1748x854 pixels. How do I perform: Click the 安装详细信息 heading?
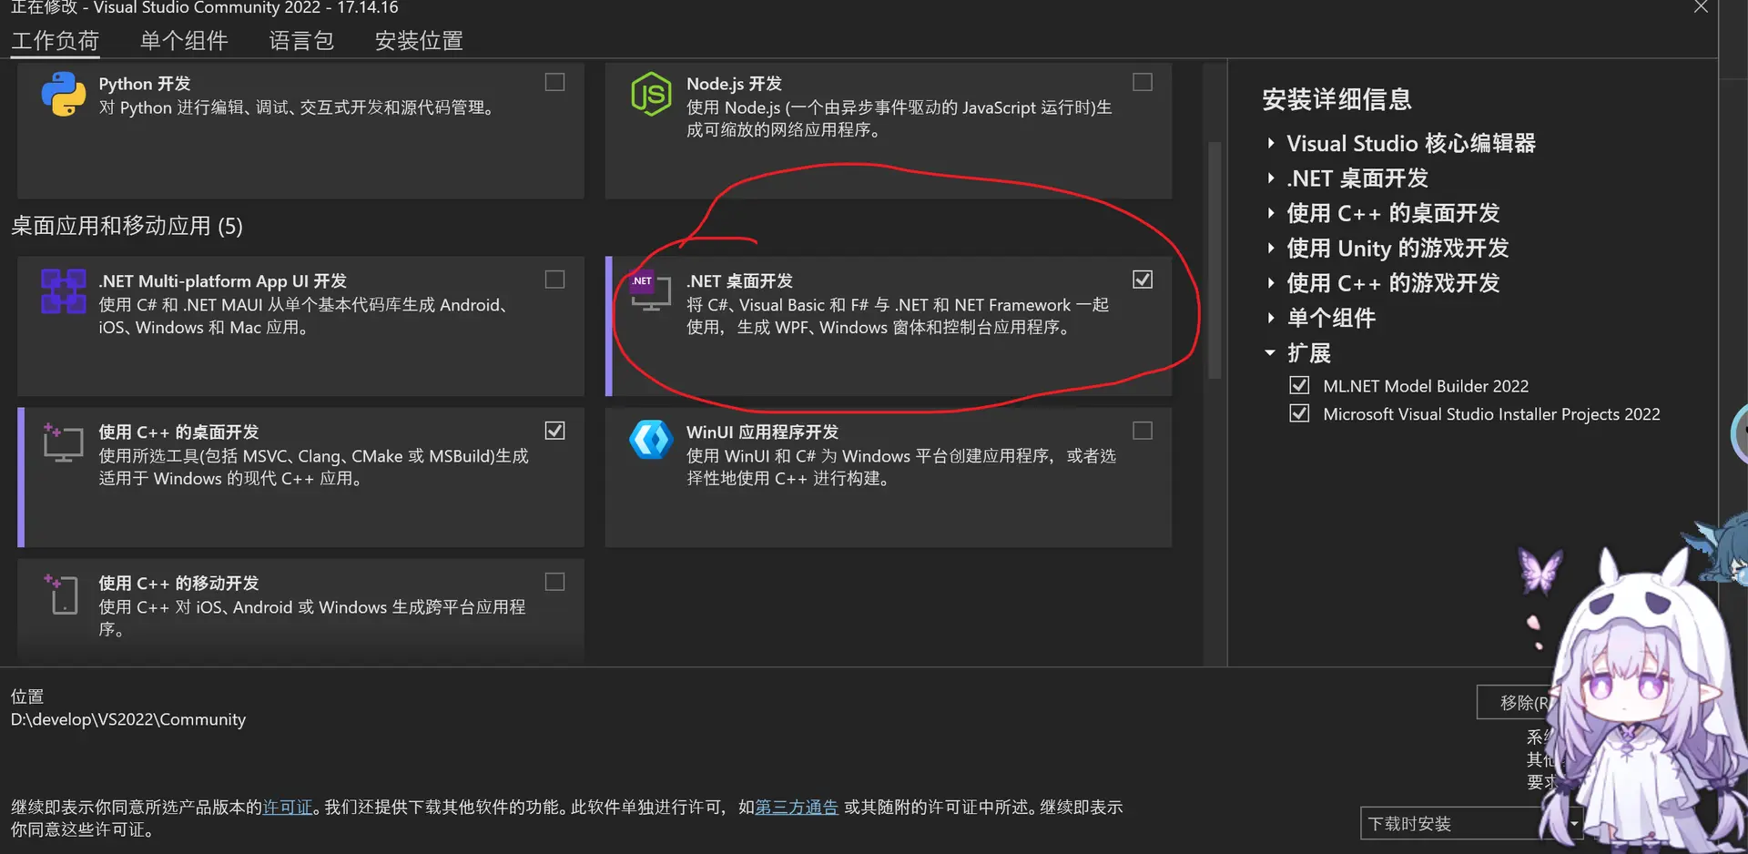pyautogui.click(x=1336, y=99)
